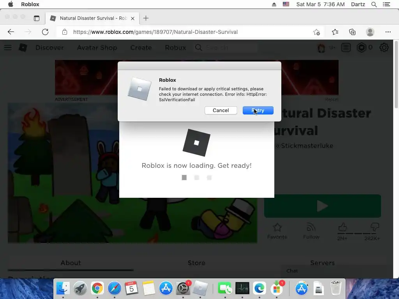Open the Create page
This screenshot has height=299, width=399.
pos(141,47)
